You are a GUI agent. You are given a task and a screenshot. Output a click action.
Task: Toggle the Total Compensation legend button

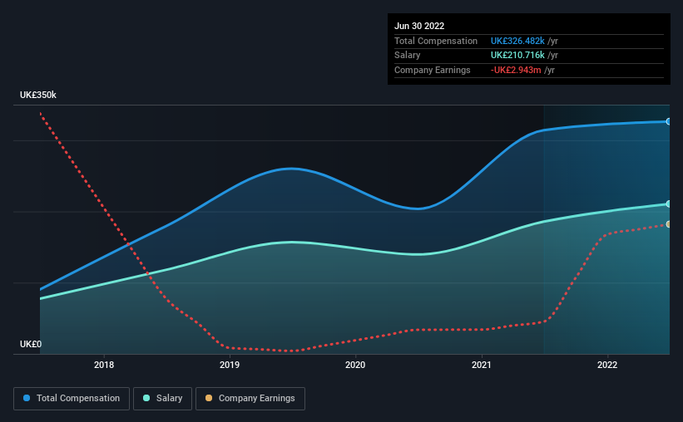tap(72, 399)
